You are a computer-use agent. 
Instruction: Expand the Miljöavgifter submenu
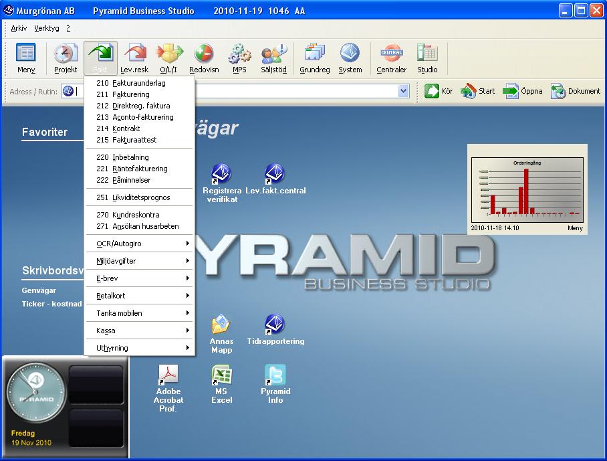[139, 261]
